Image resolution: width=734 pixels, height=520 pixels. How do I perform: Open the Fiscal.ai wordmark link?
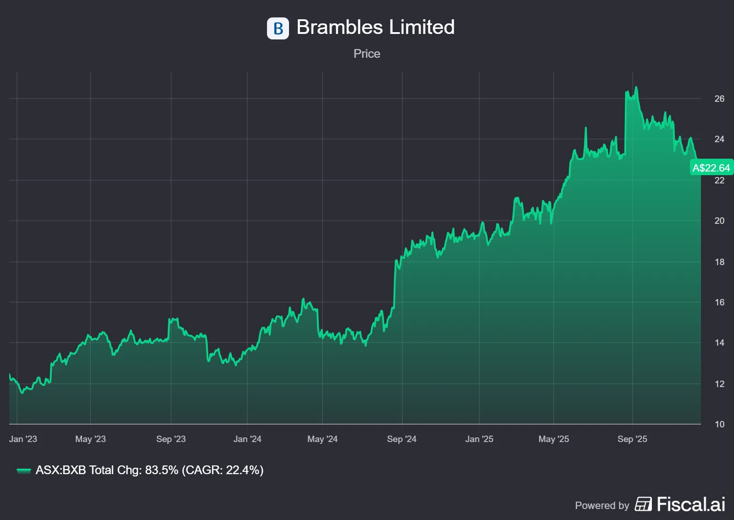point(691,504)
